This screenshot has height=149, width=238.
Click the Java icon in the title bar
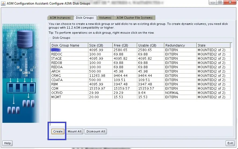click(x=3, y=3)
